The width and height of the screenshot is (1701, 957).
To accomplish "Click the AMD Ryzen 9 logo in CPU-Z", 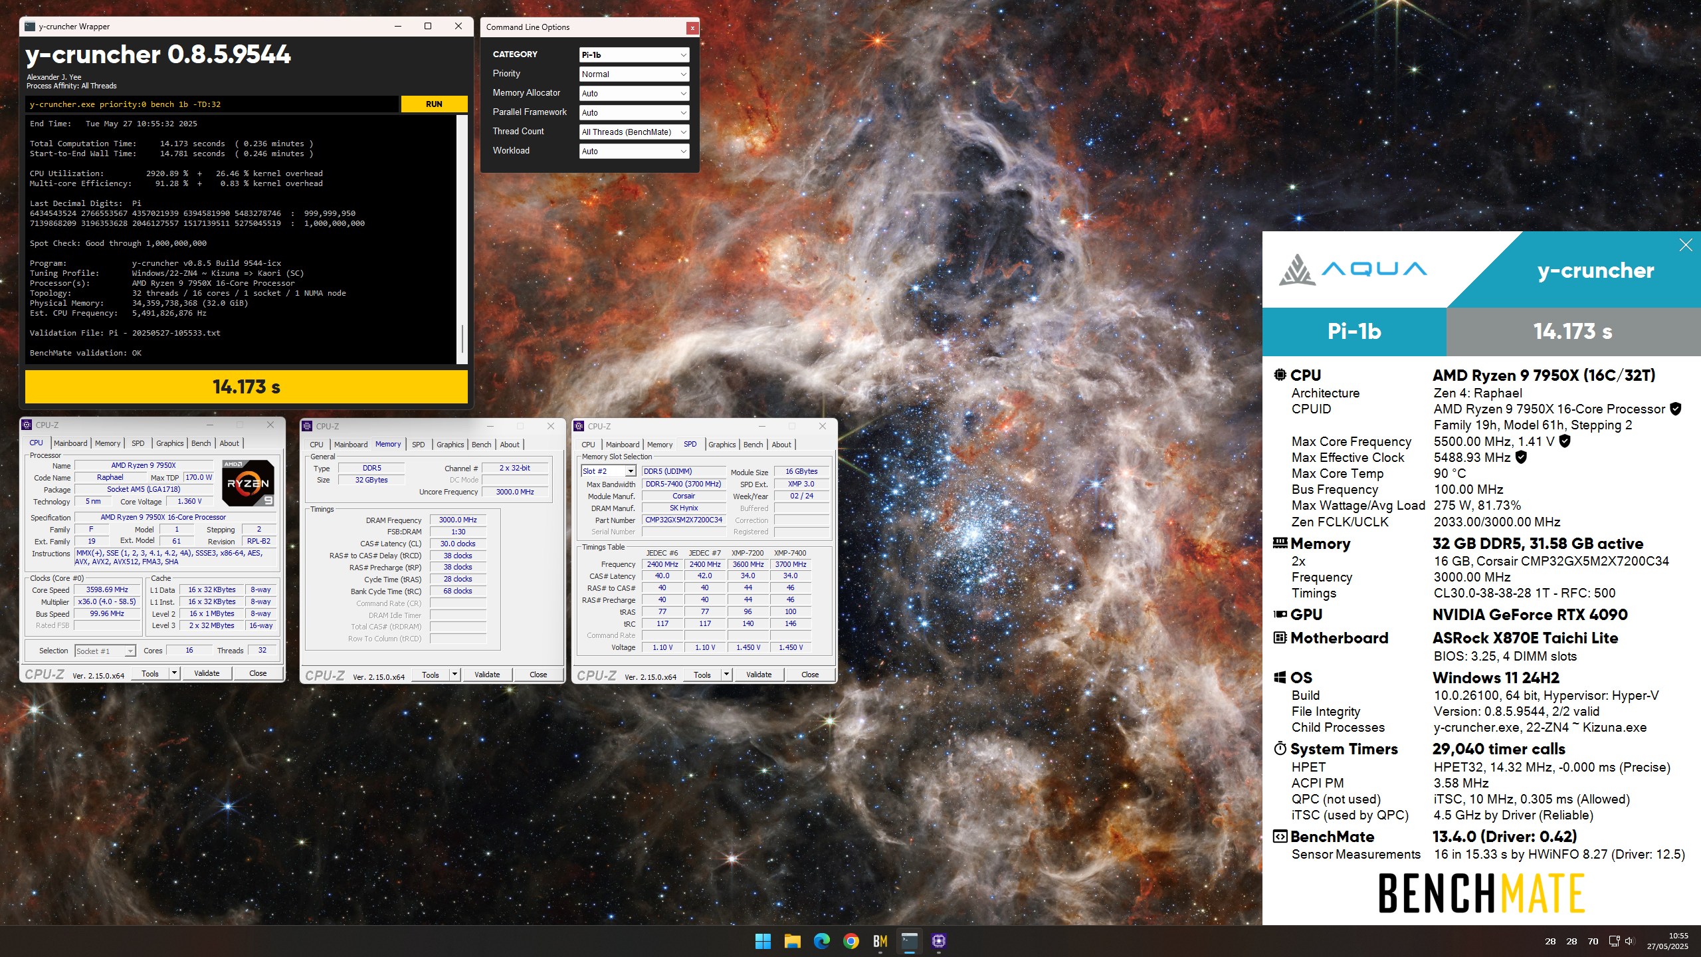I will pyautogui.click(x=248, y=483).
